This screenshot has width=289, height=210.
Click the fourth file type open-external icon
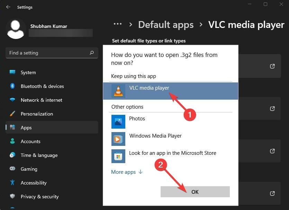tap(272, 193)
